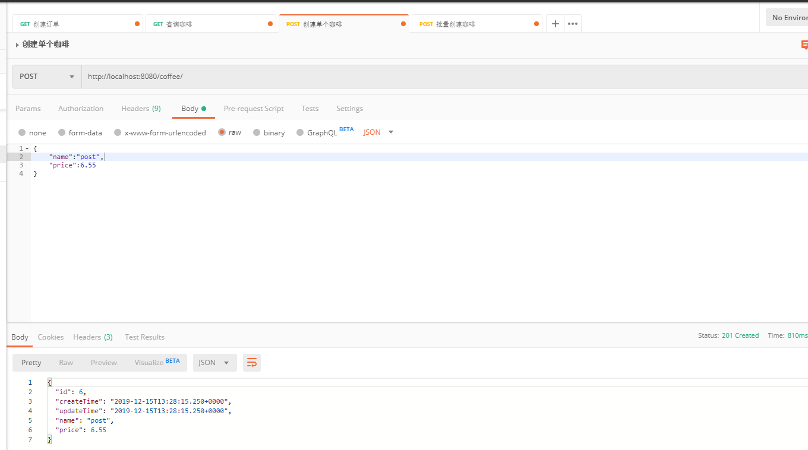Screen dimensions: 808x450
Task: Click response createTime line
Action: pyautogui.click(x=143, y=401)
